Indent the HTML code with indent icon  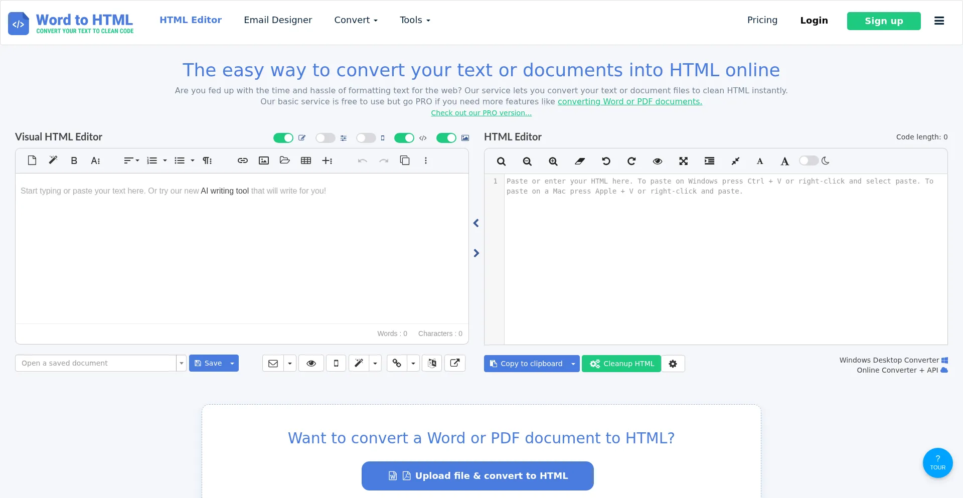[709, 161]
